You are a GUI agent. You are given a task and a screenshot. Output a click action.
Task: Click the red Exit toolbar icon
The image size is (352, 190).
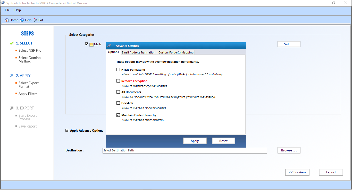click(x=36, y=20)
